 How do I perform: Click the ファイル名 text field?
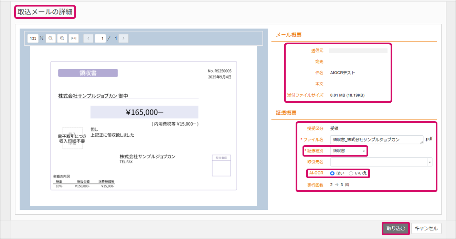coord(375,139)
